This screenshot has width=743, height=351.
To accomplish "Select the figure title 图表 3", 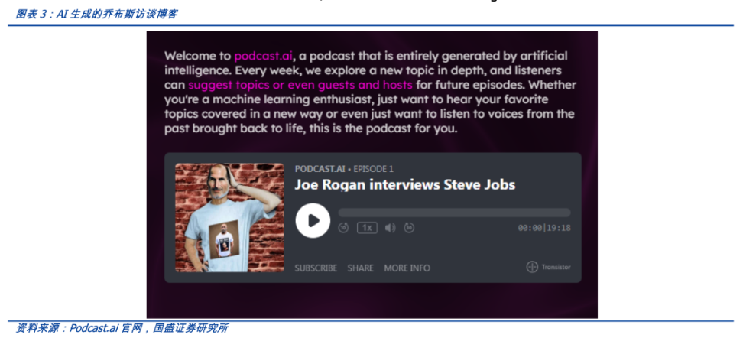I will coord(96,14).
